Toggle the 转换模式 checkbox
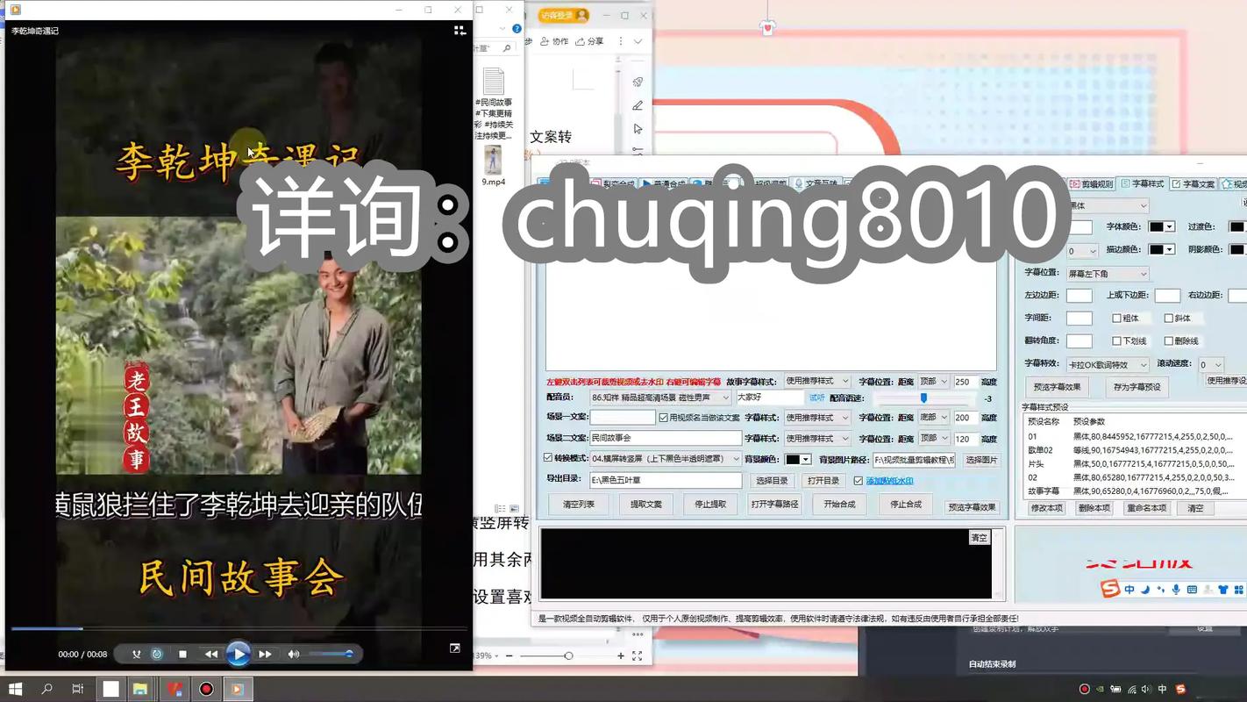 548,458
